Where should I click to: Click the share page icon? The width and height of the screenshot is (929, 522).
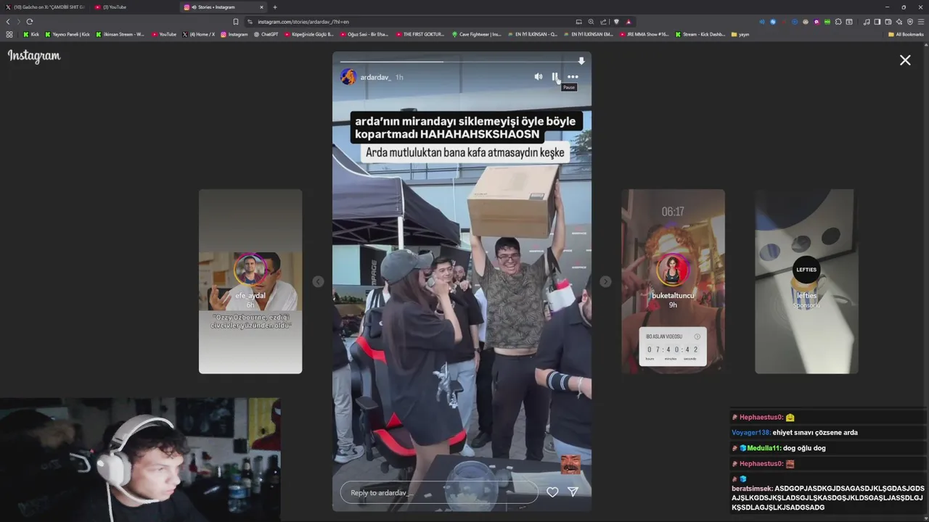click(x=603, y=22)
